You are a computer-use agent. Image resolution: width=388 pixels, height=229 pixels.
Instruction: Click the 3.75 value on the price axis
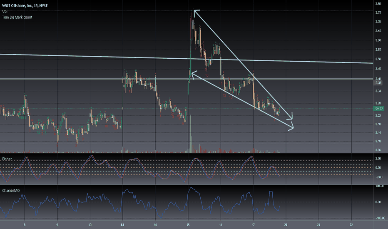click(x=378, y=12)
